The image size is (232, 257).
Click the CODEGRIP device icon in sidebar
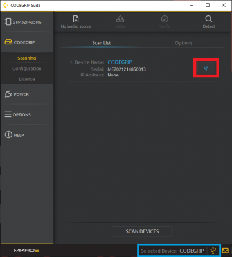coord(8,42)
